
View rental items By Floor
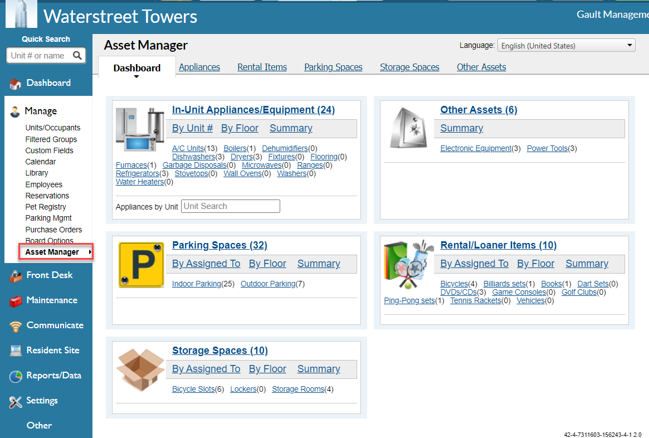535,264
